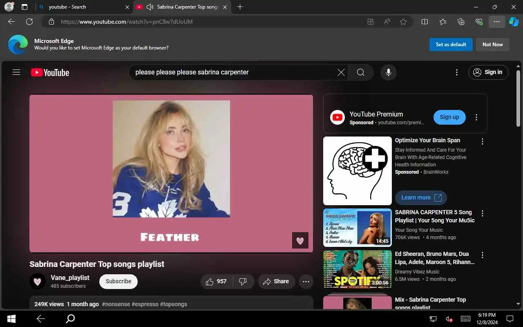Open the app available icon in address bar
This screenshot has height=327, width=523.
click(371, 22)
